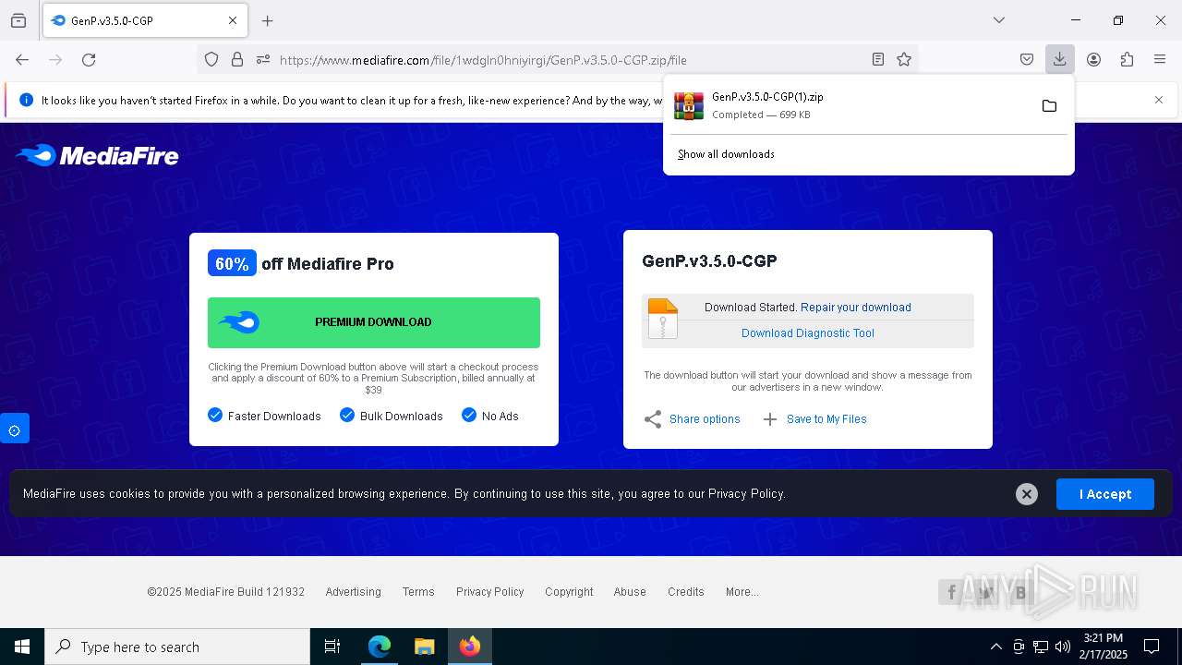Toggle the Firefox downloads panel button
This screenshot has width=1182, height=665.
(1059, 59)
